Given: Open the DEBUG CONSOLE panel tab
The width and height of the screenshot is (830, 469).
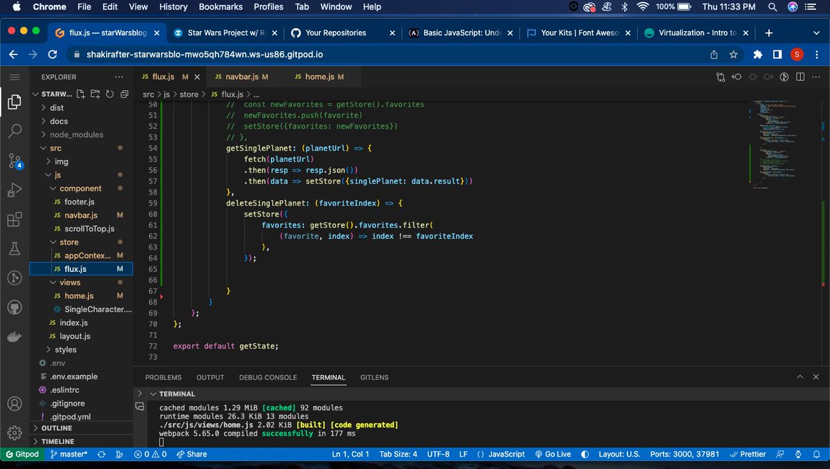Looking at the screenshot, I should click(x=268, y=378).
